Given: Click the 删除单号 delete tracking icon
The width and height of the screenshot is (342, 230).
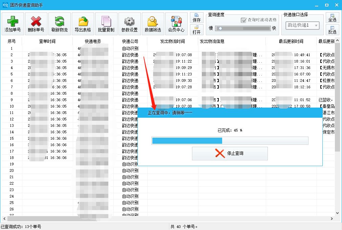Looking at the screenshot, I should coord(36,23).
